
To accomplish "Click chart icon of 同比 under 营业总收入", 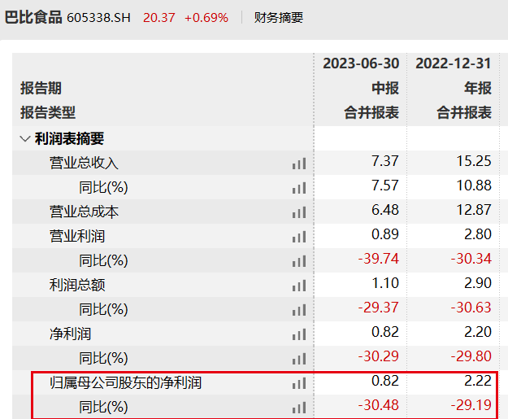I will [299, 188].
